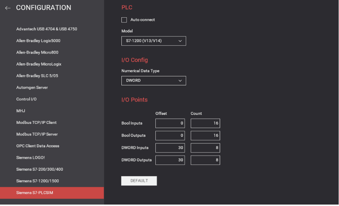Select Siemens LOGO! driver
The height and width of the screenshot is (206, 339).
(x=52, y=157)
